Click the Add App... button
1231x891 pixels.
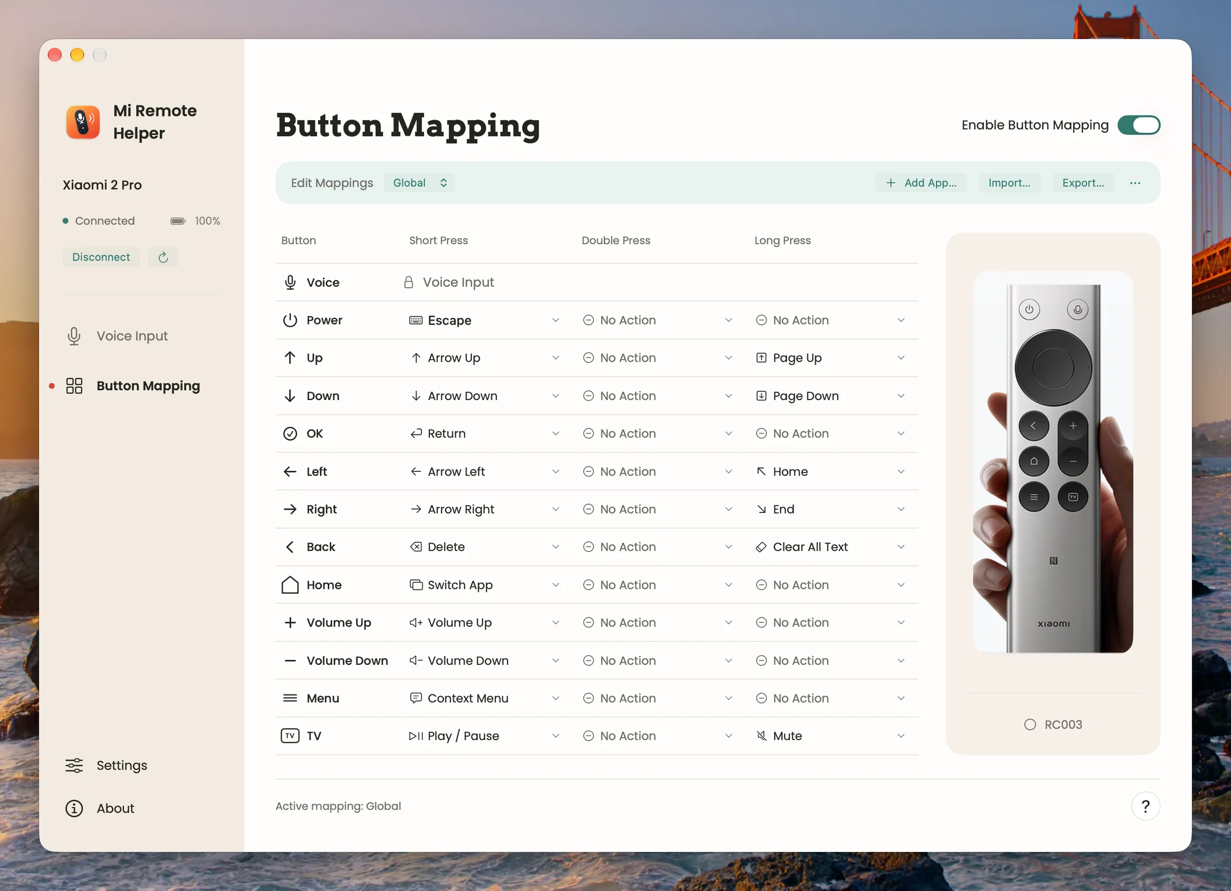tap(921, 183)
